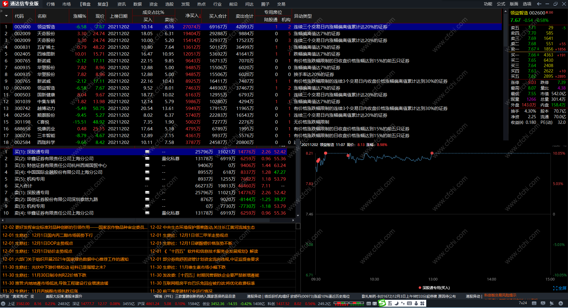
Task: Click the monitor status icon in bottom bar
Action: point(543,303)
